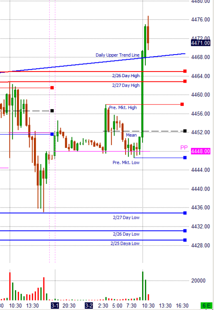Screen dimensions: 214x310
Task: Select the 3-1 date marker on time axis
Action: 55,305
